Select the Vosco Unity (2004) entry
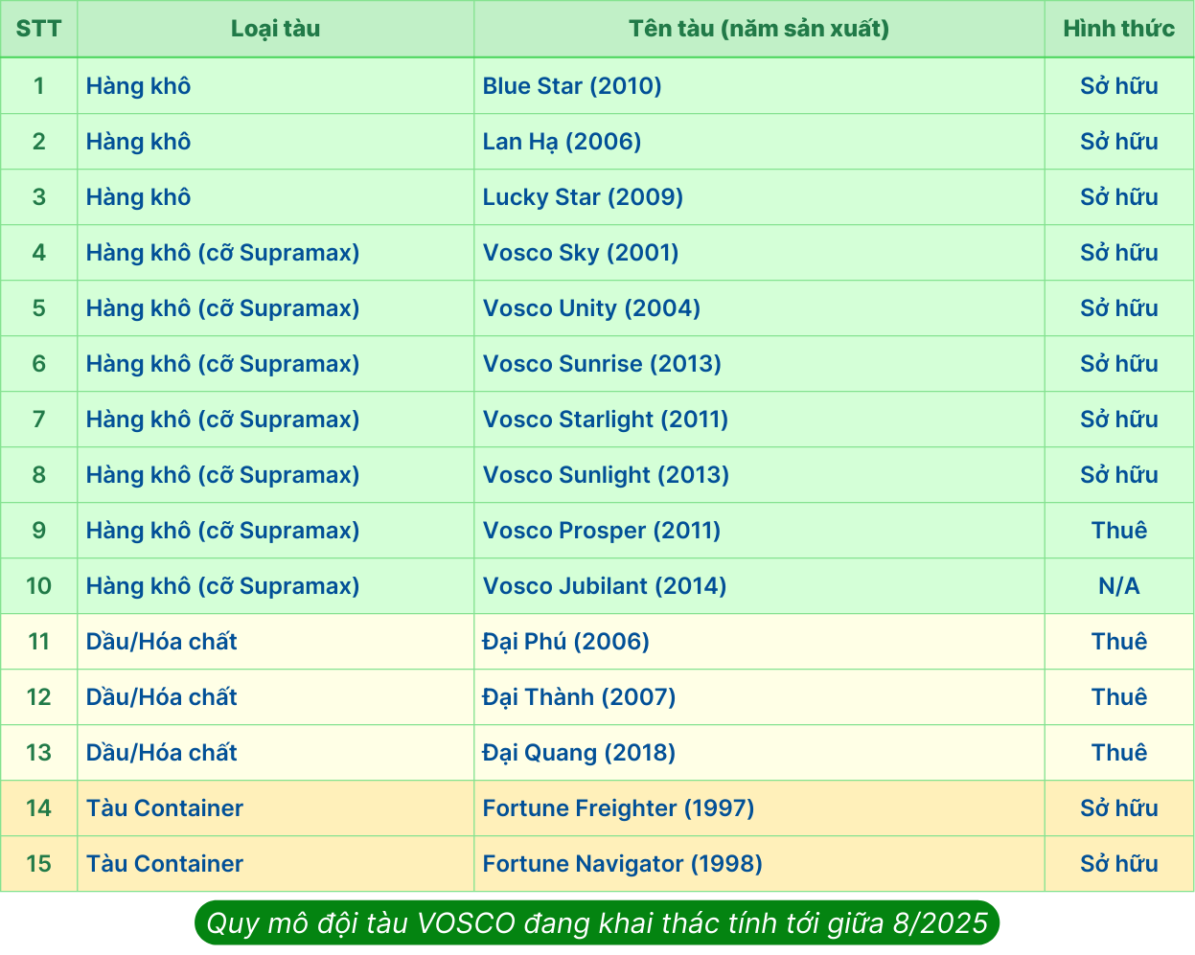 pos(591,308)
